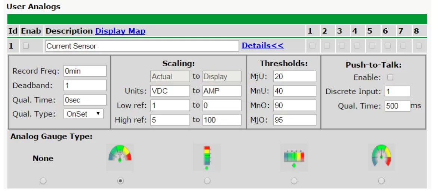Viewport: 437px width, 191px height.
Task: Select radio button under vertical bar gauge
Action: pos(207,181)
